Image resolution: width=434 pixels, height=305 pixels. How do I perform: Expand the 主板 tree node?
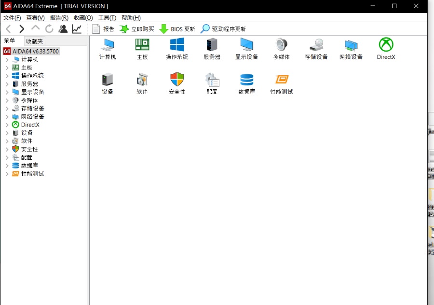tap(7, 68)
